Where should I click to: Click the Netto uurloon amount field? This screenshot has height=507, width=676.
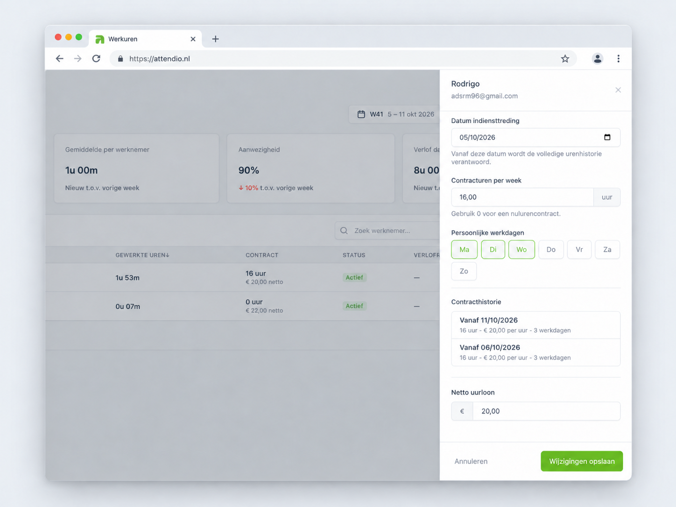point(546,411)
